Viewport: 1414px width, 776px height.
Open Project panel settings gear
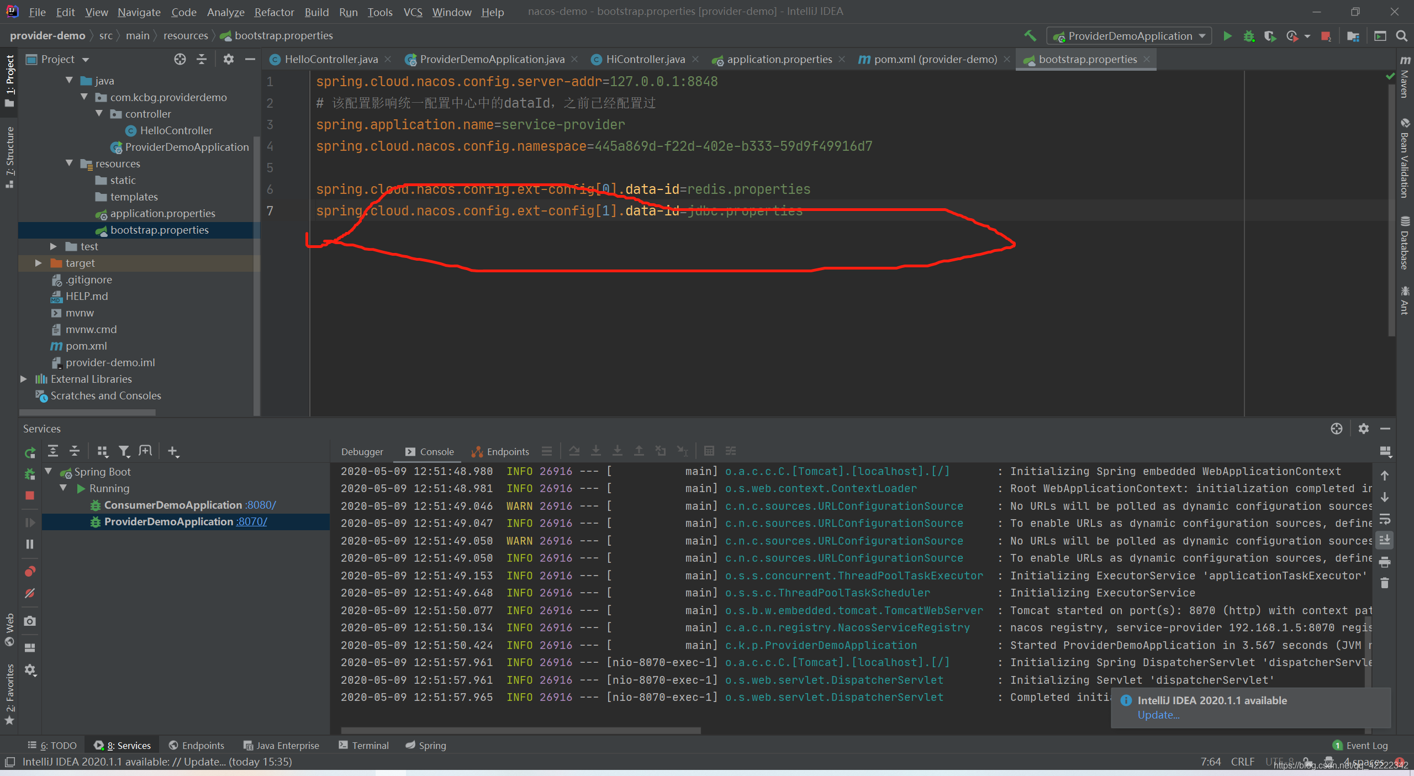(229, 59)
